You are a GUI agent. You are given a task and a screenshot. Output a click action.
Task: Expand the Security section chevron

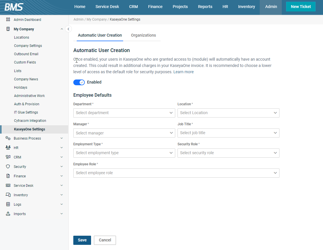pos(62,167)
